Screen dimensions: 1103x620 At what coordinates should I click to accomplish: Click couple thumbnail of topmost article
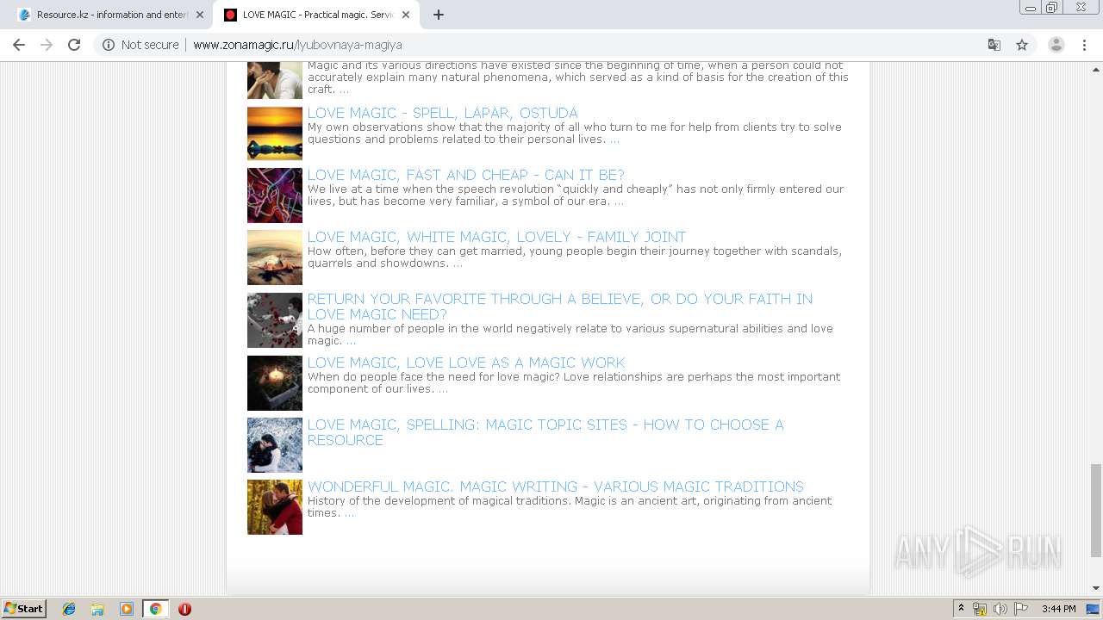275,80
